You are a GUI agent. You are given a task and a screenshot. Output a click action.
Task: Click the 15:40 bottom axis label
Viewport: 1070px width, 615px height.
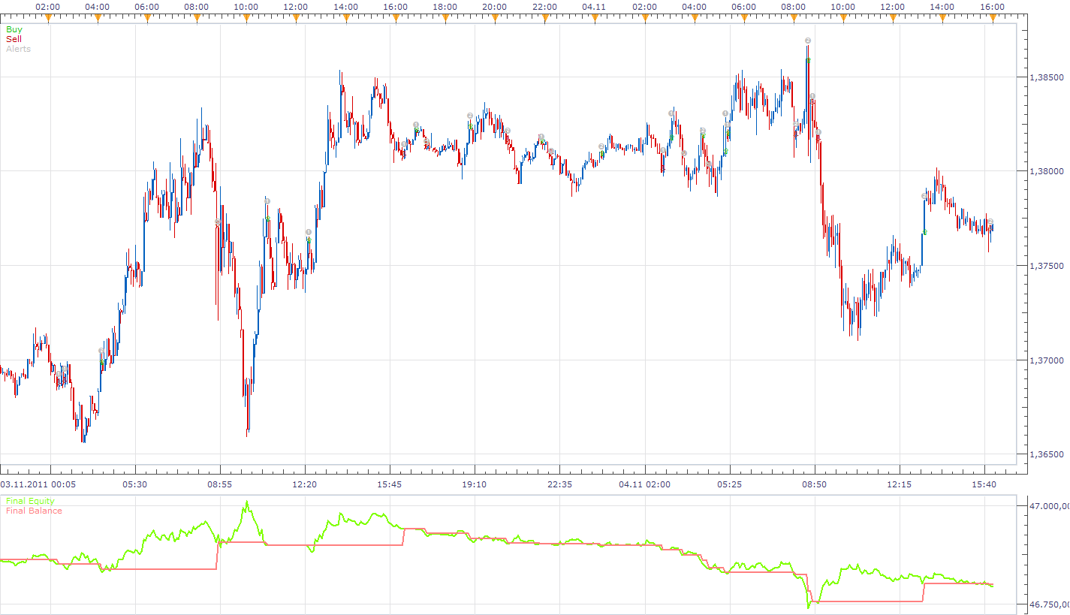point(984,484)
